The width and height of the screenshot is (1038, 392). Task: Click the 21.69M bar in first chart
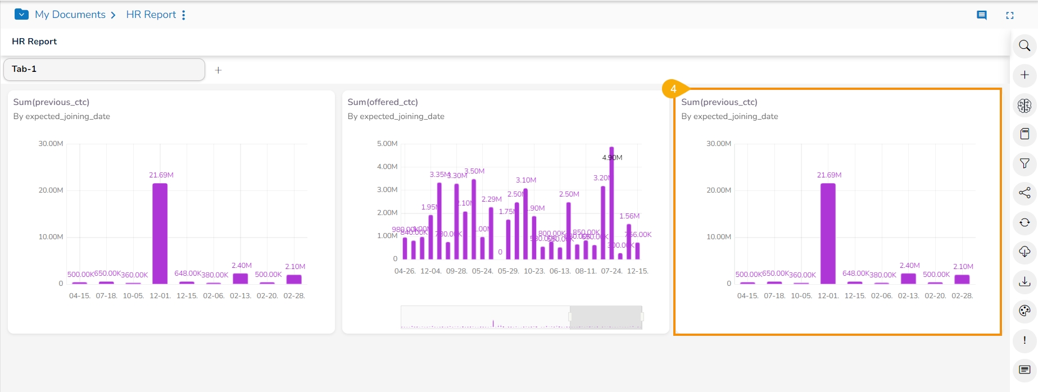tap(160, 233)
